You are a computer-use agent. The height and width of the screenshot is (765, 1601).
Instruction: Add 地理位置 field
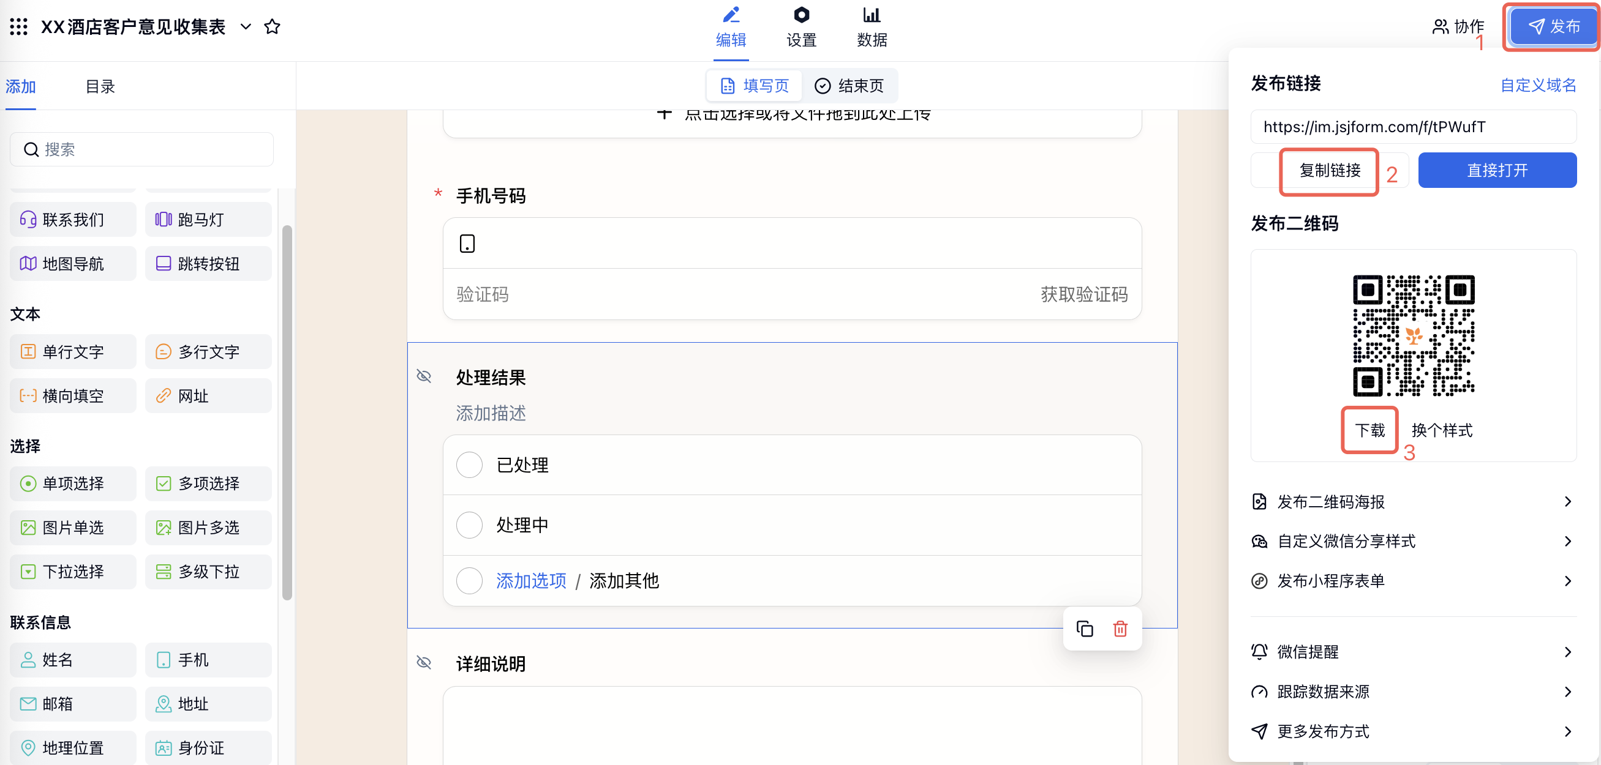tap(73, 748)
